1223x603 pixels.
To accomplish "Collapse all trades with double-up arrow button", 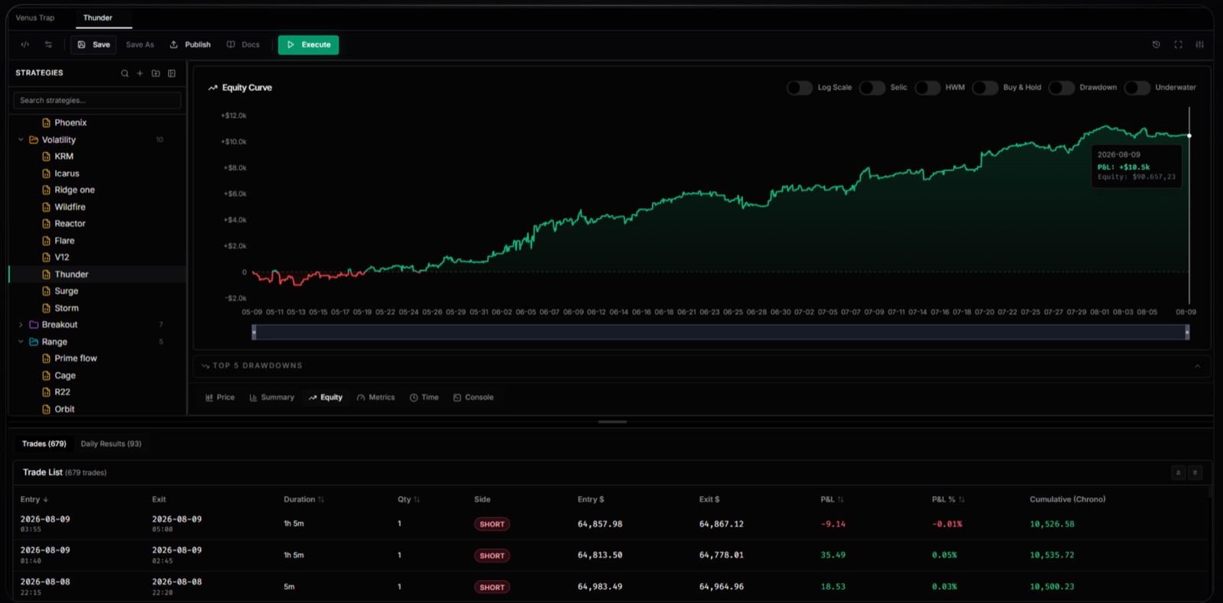I will [x=1179, y=472].
